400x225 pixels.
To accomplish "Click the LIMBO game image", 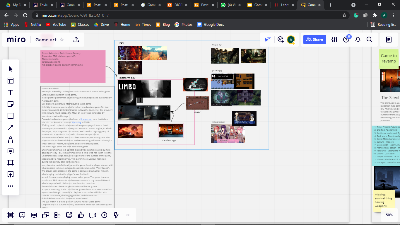I will point(127,93).
